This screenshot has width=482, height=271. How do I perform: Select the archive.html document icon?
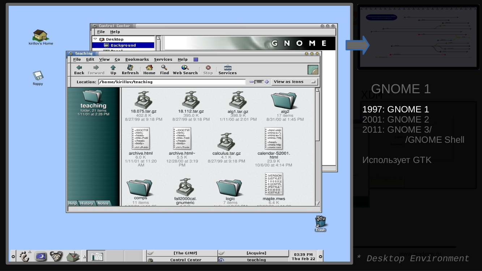(x=141, y=138)
